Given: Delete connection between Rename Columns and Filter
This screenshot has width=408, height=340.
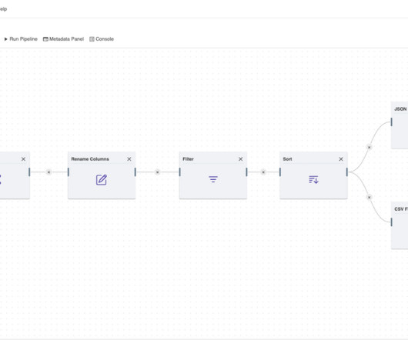Looking at the screenshot, I should click(157, 172).
